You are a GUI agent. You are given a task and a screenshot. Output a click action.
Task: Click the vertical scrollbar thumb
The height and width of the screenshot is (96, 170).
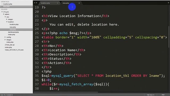click(x=169, y=37)
